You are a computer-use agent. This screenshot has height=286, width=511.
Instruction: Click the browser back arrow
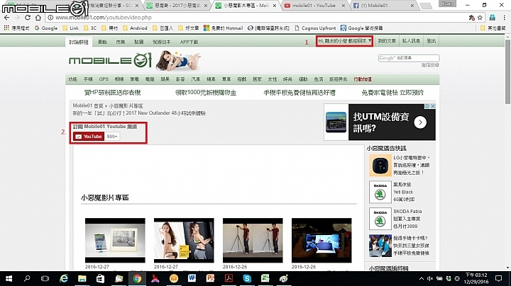[7, 18]
